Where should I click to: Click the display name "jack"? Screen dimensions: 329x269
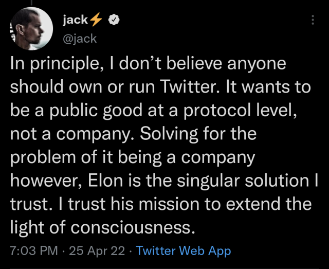75,20
